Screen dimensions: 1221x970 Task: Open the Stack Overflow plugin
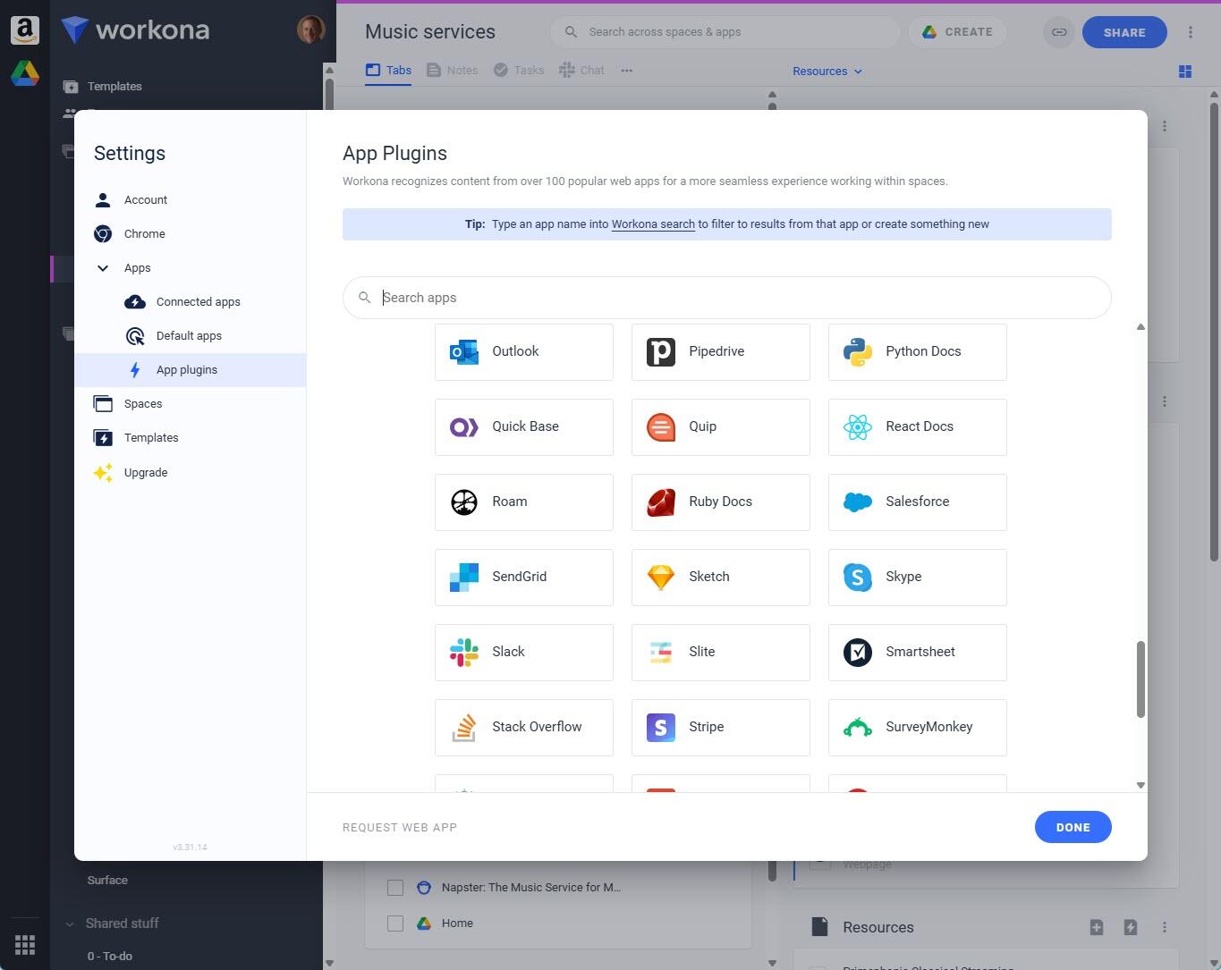coord(523,727)
